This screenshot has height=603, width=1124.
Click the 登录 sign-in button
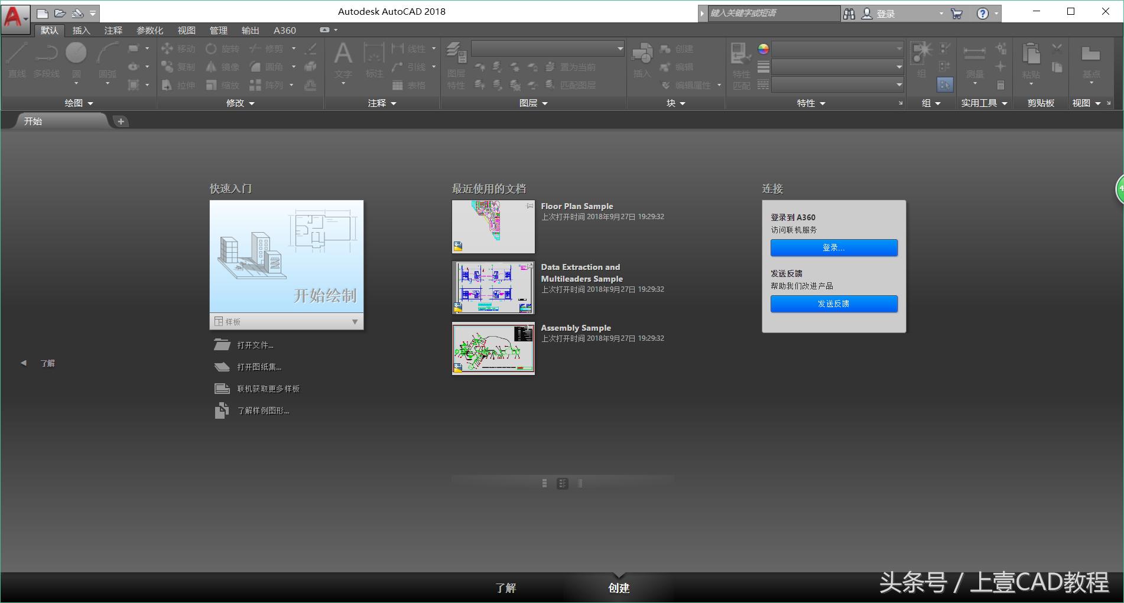coord(833,247)
